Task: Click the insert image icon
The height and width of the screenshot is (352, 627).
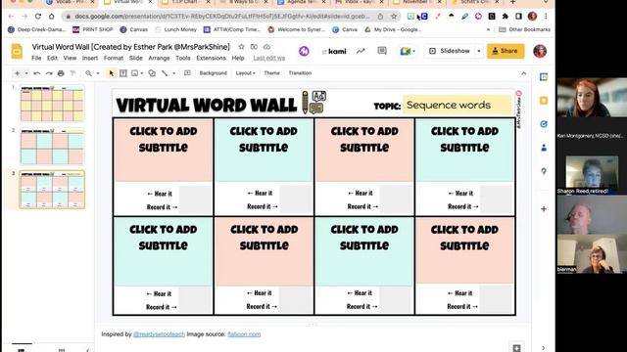Action: tap(135, 73)
